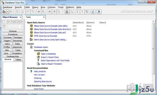Click the binoculars find toolbar icon
The width and height of the screenshot is (157, 95).
click(39, 12)
